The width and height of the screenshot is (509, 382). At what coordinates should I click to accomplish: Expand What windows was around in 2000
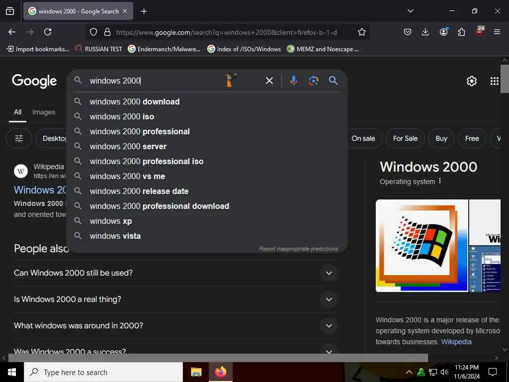(175, 325)
